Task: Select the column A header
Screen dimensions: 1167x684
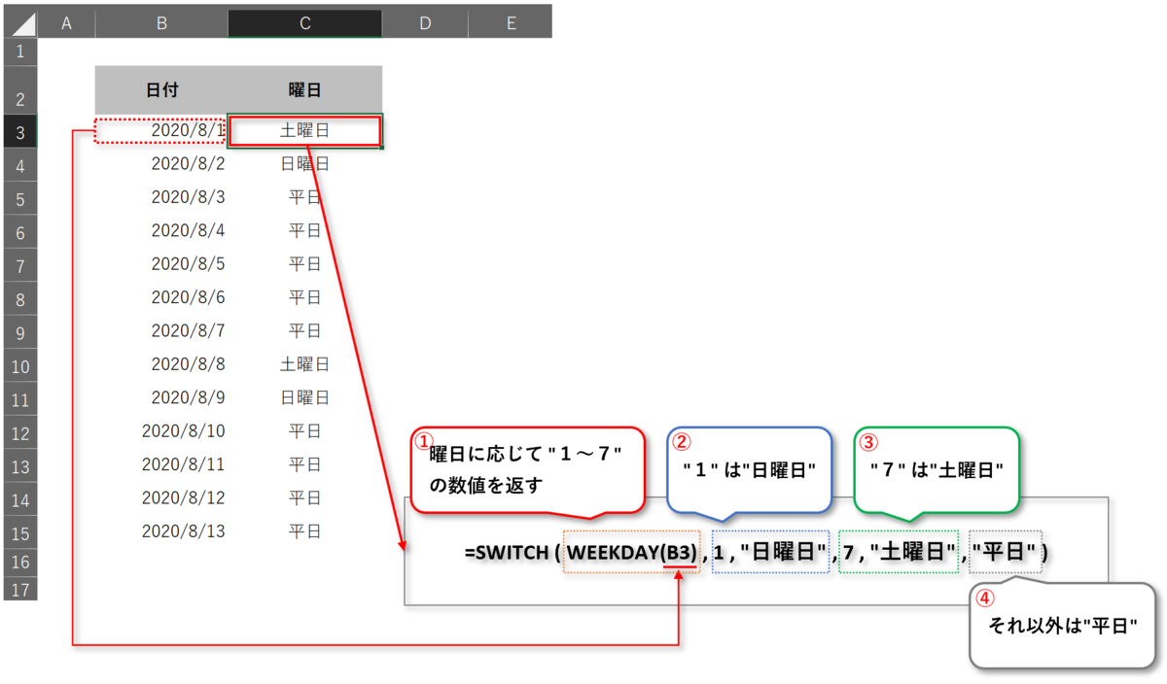Action: [x=66, y=21]
